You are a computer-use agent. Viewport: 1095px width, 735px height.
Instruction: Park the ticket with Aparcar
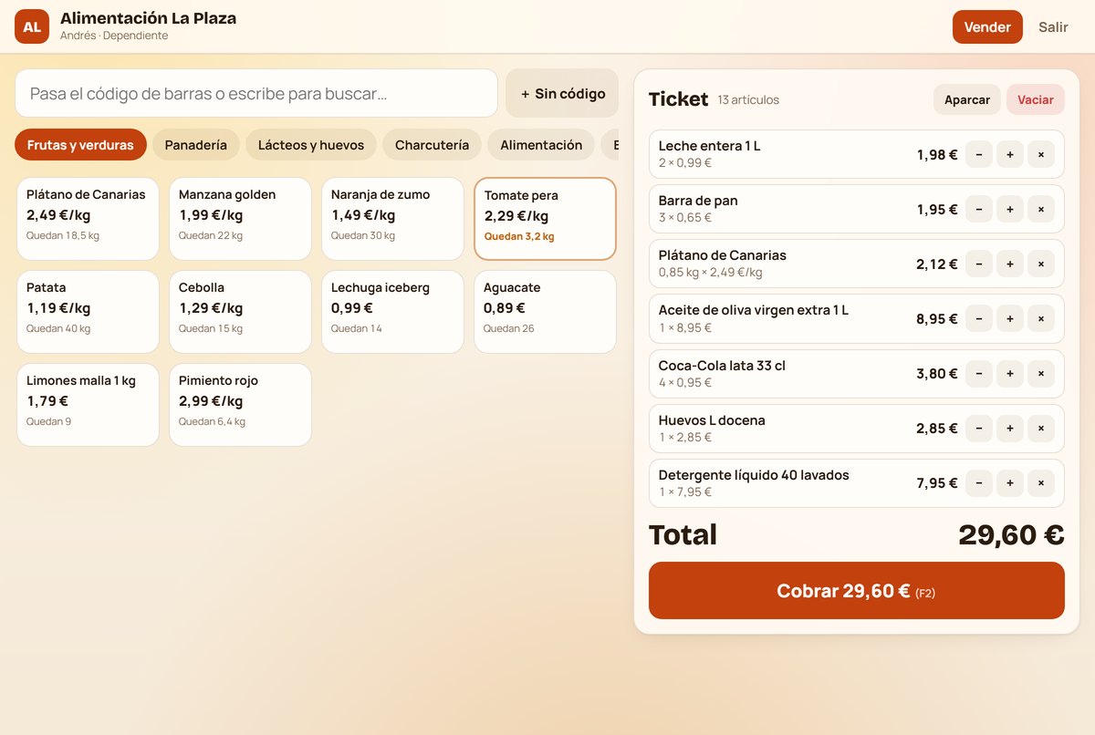click(967, 99)
